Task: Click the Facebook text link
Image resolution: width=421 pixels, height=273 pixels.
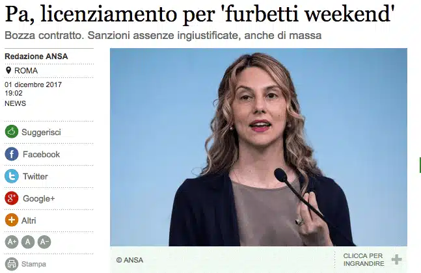Action: [x=42, y=154]
